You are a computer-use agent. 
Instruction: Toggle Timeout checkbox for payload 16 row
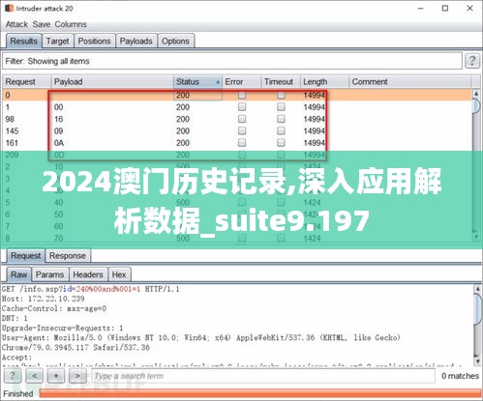[281, 119]
